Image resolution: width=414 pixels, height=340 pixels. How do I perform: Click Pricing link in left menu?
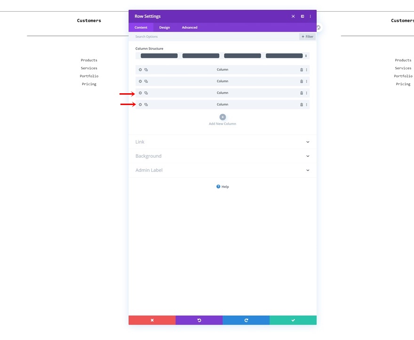click(x=89, y=84)
